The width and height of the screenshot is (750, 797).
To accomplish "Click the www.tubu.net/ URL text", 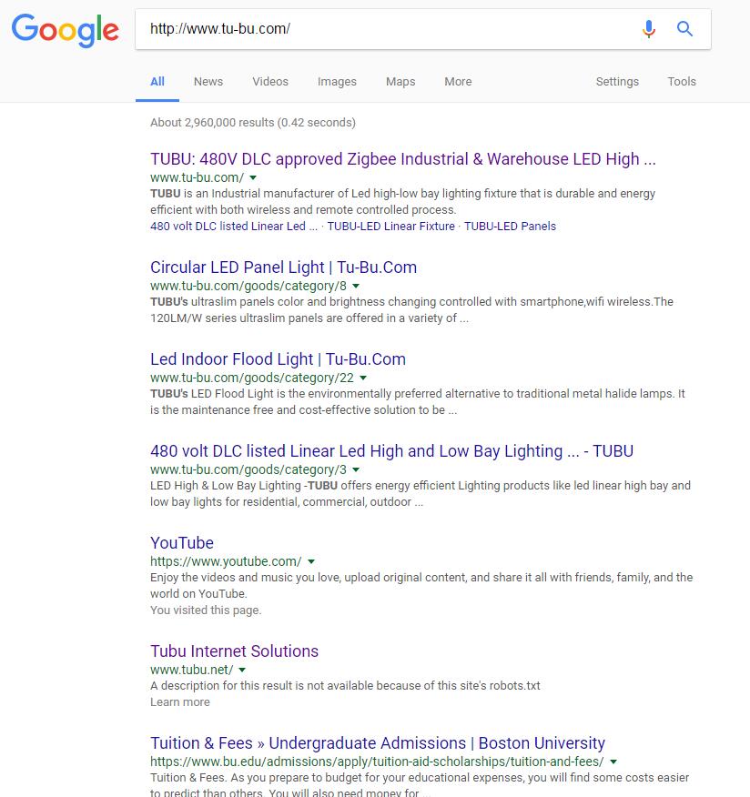I will 192,670.
